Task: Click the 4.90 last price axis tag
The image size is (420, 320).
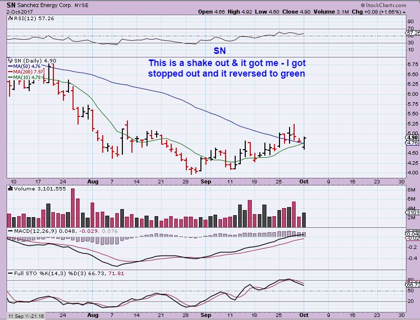Action: [x=412, y=138]
